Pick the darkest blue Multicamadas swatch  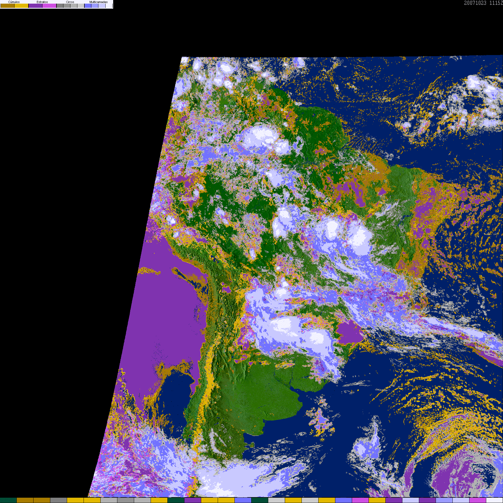tap(88, 6)
